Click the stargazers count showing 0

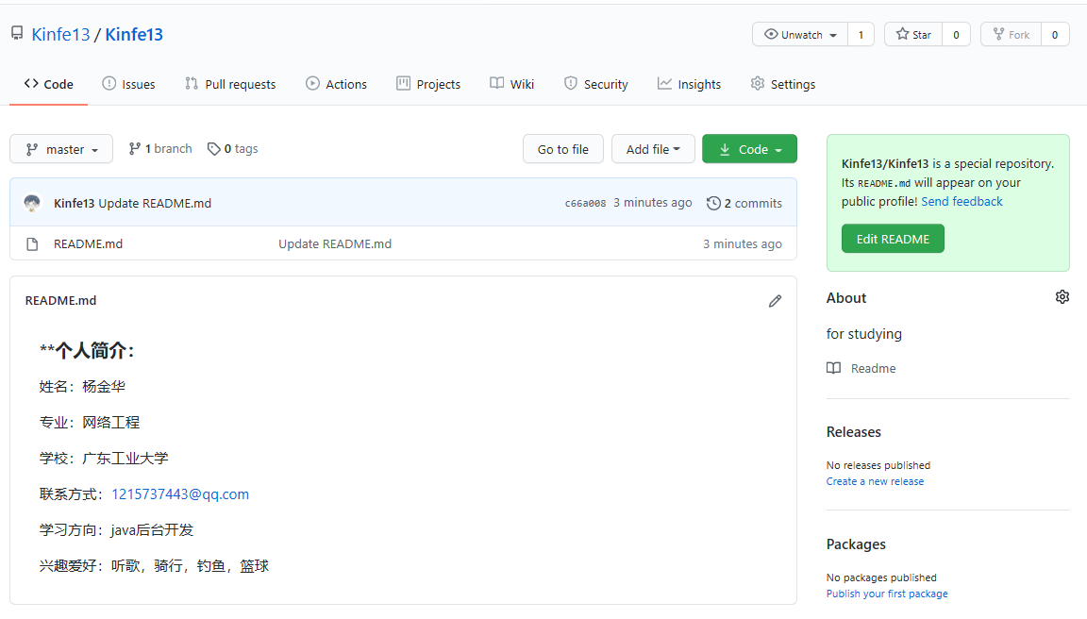956,35
